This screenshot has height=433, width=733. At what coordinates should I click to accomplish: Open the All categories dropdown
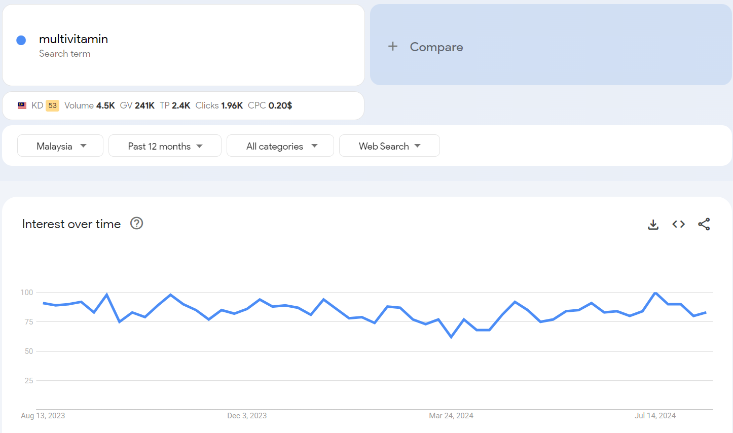click(x=280, y=146)
